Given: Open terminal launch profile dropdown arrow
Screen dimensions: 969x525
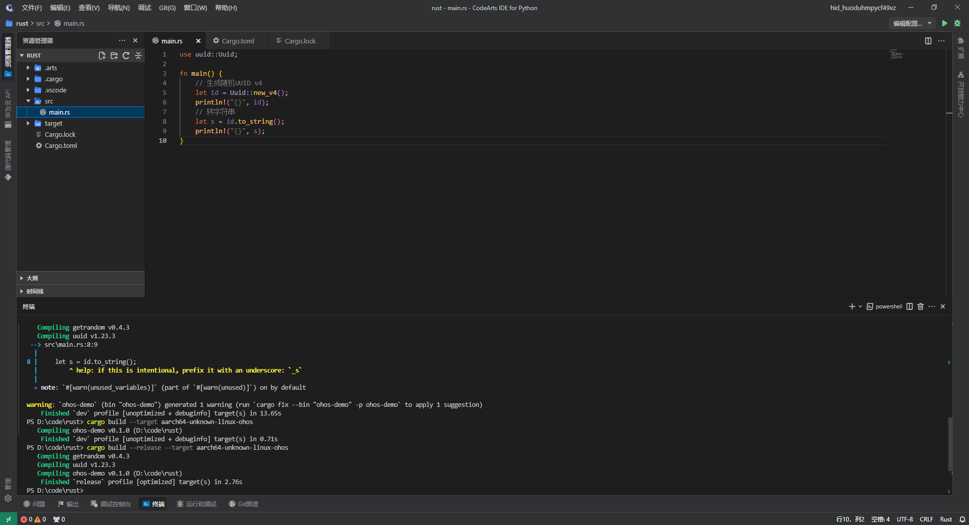Looking at the screenshot, I should [x=860, y=306].
